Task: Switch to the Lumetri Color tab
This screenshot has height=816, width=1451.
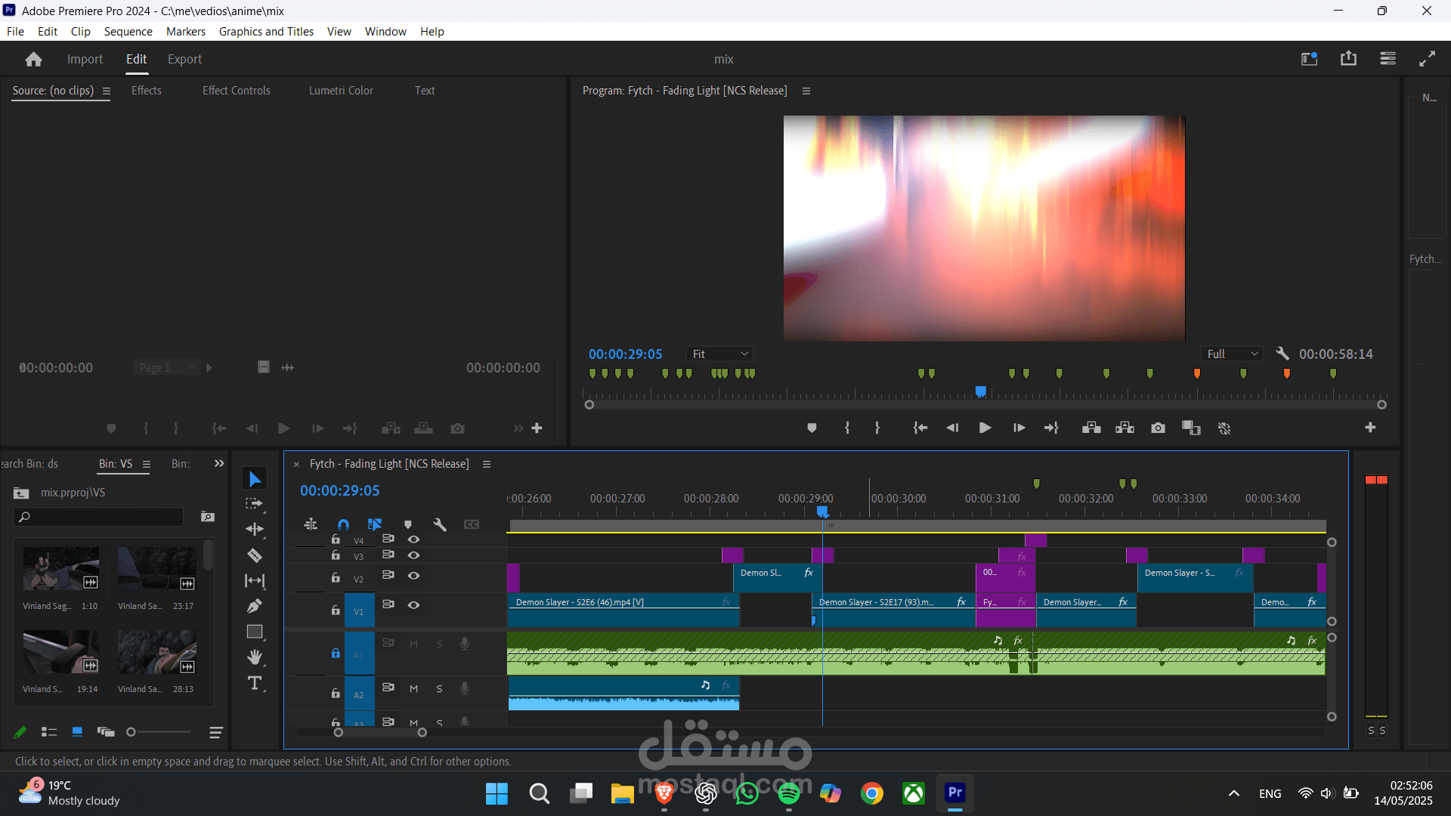Action: (341, 91)
